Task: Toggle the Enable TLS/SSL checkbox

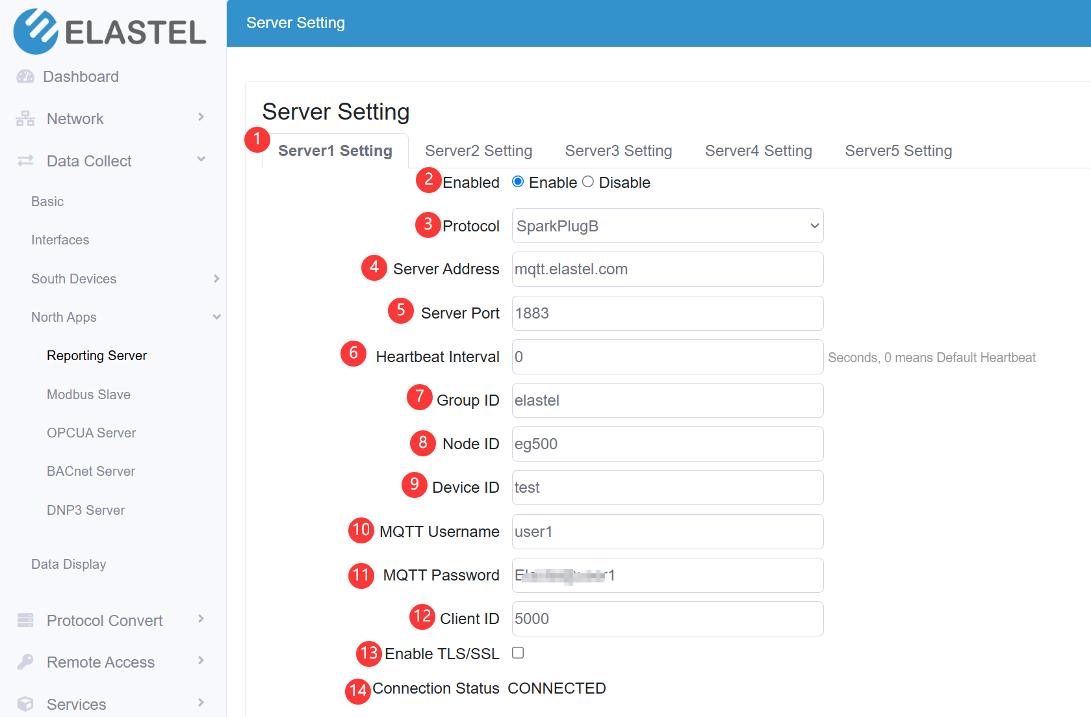Action: (518, 653)
